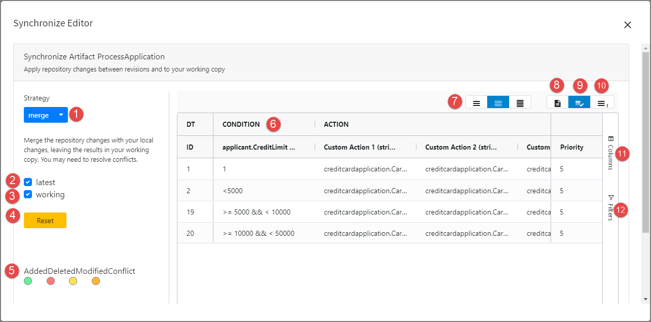Click the merge strategy button
651x322 pixels.
coord(39,115)
